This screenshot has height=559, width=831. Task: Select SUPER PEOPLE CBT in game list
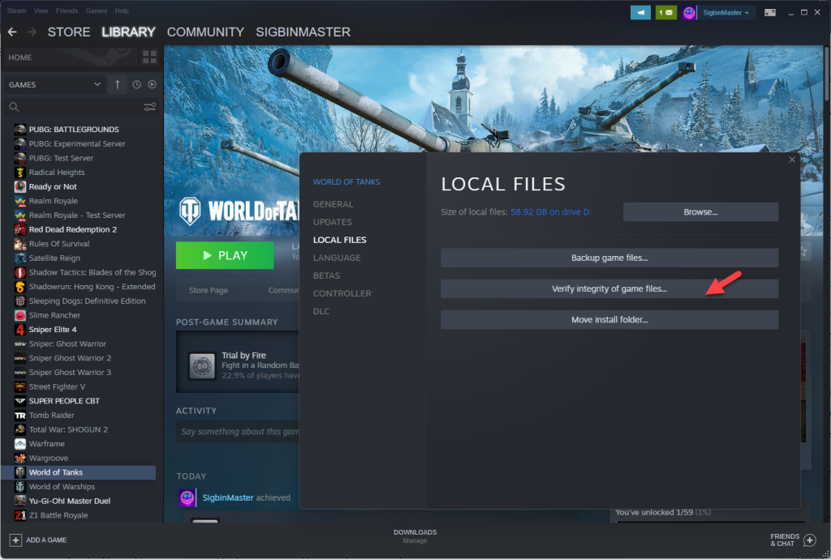pyautogui.click(x=64, y=401)
